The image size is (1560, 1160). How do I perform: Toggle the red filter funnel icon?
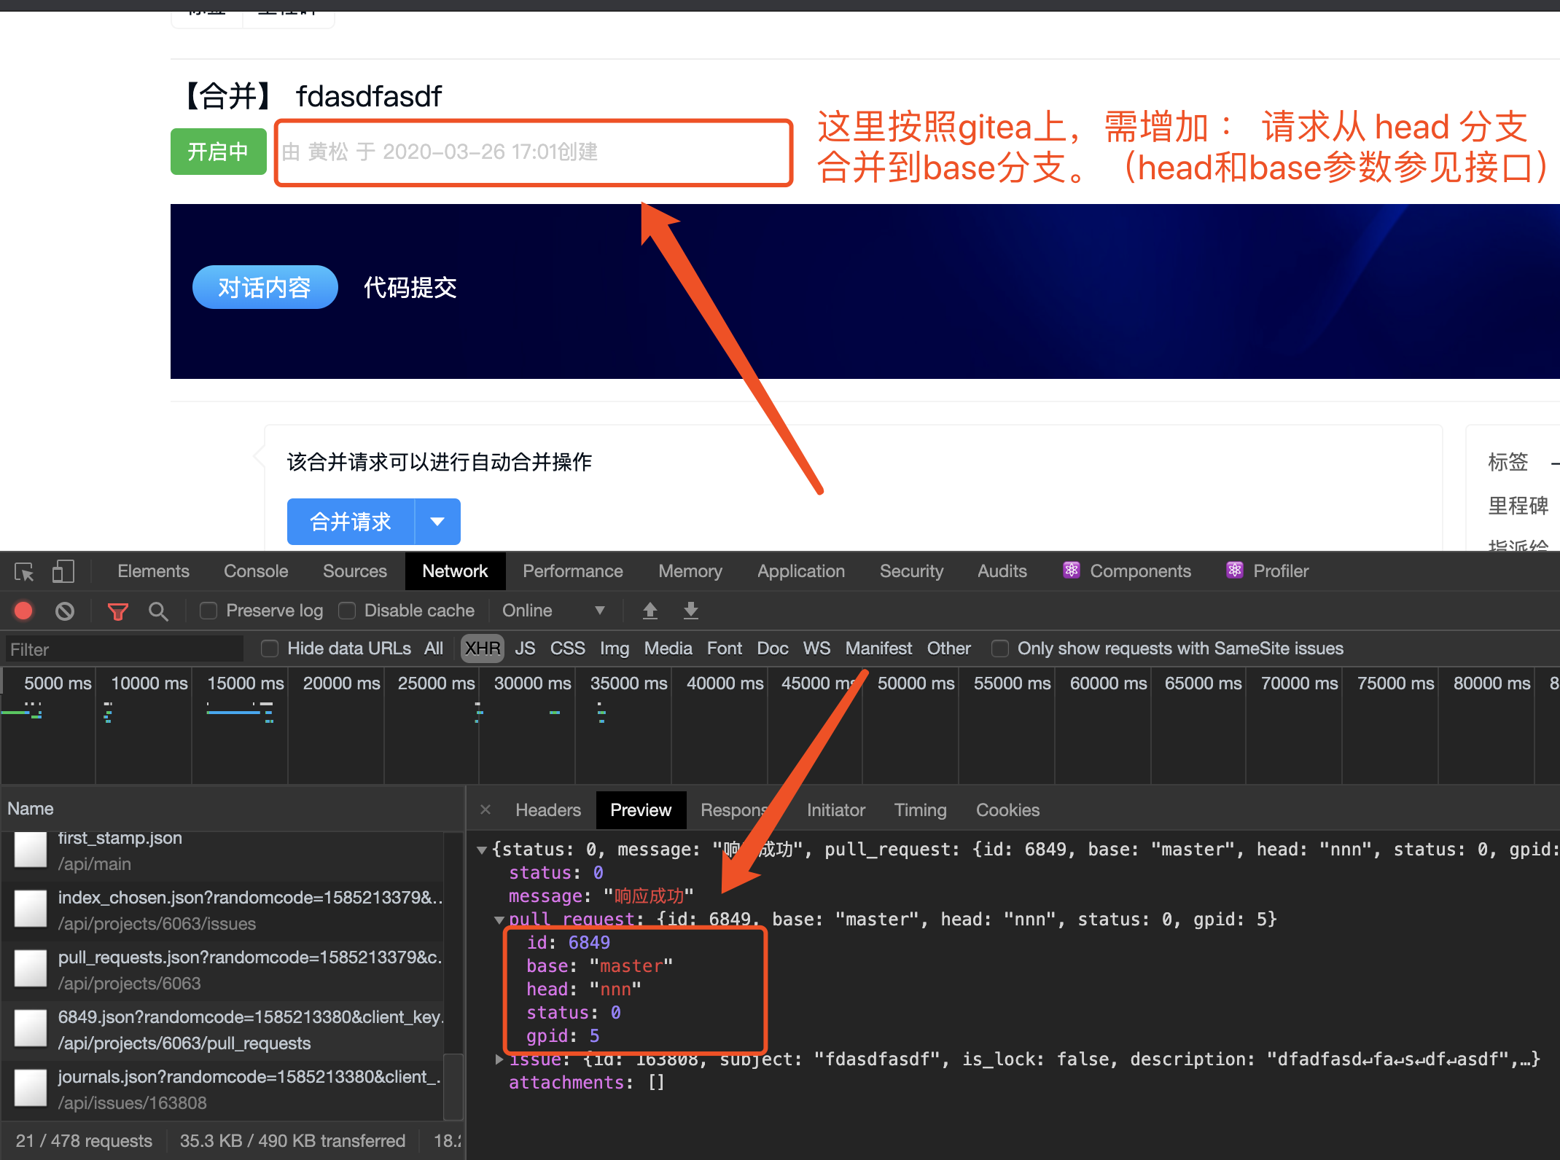click(x=117, y=611)
